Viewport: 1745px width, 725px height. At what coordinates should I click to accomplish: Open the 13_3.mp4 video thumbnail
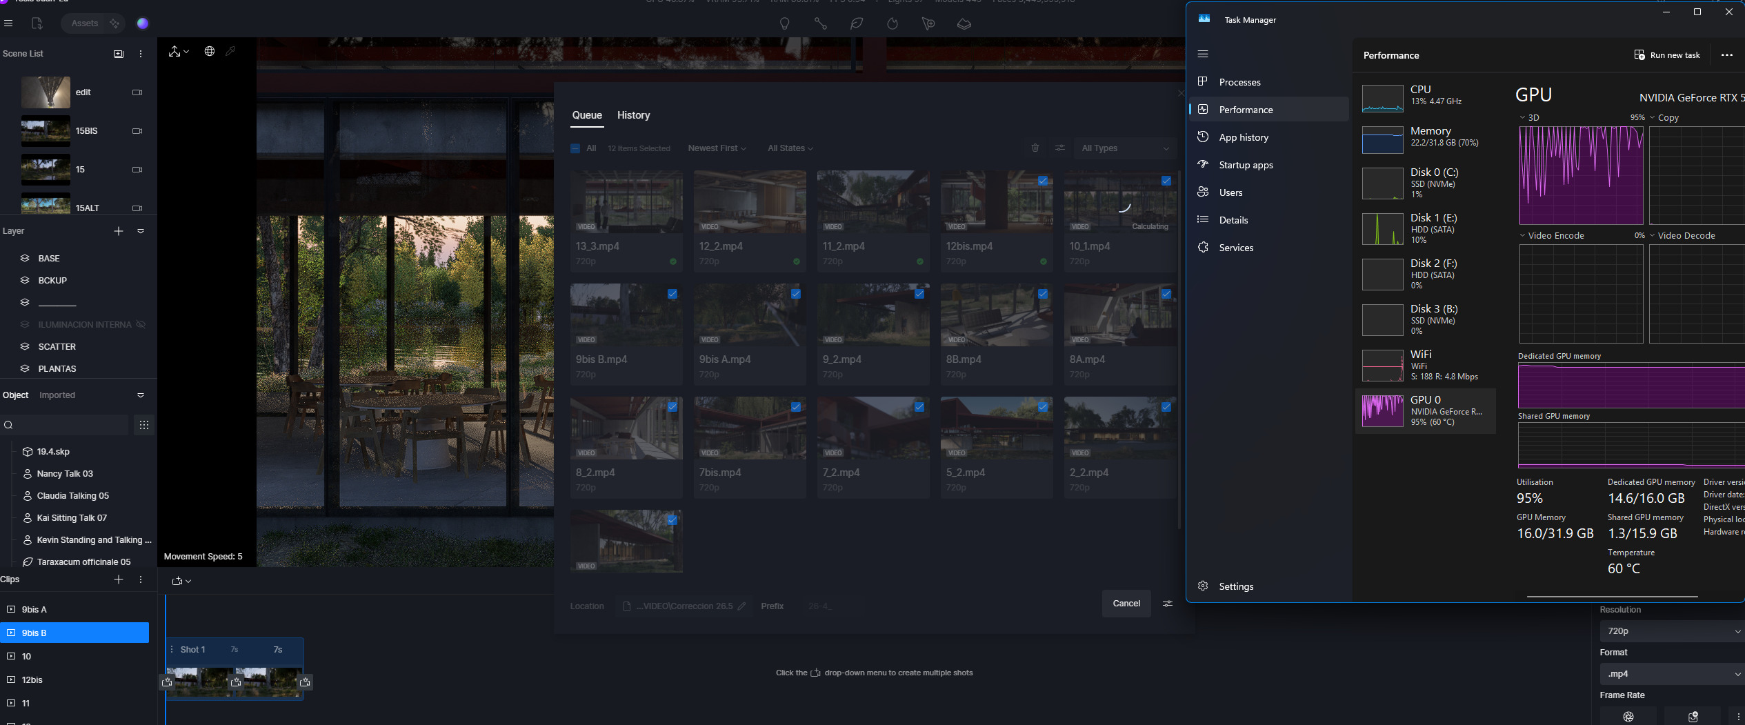(x=626, y=201)
